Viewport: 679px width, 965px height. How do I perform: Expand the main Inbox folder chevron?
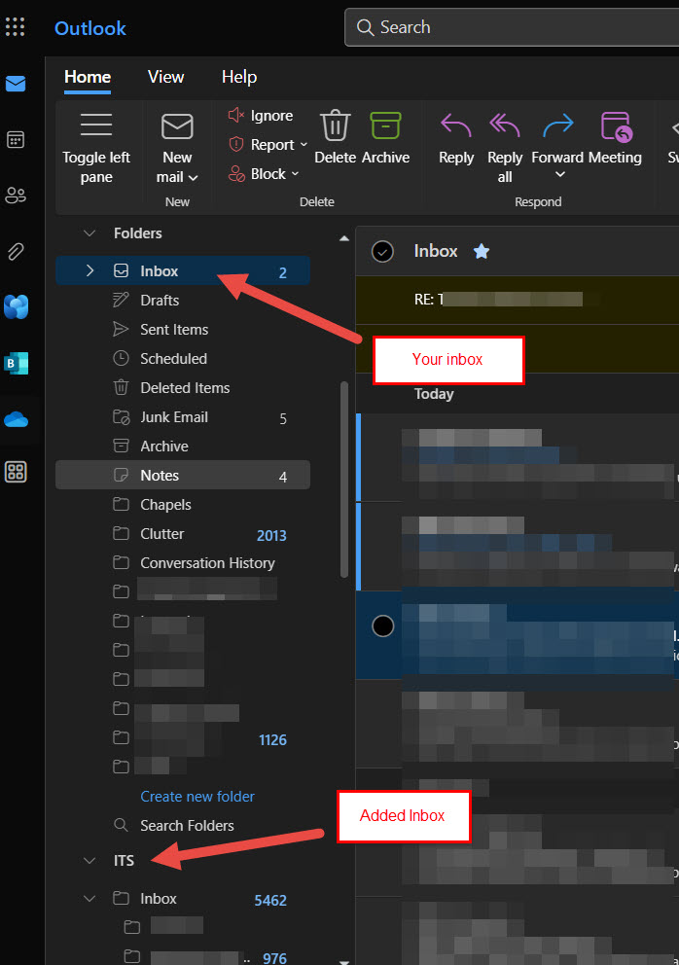click(89, 270)
